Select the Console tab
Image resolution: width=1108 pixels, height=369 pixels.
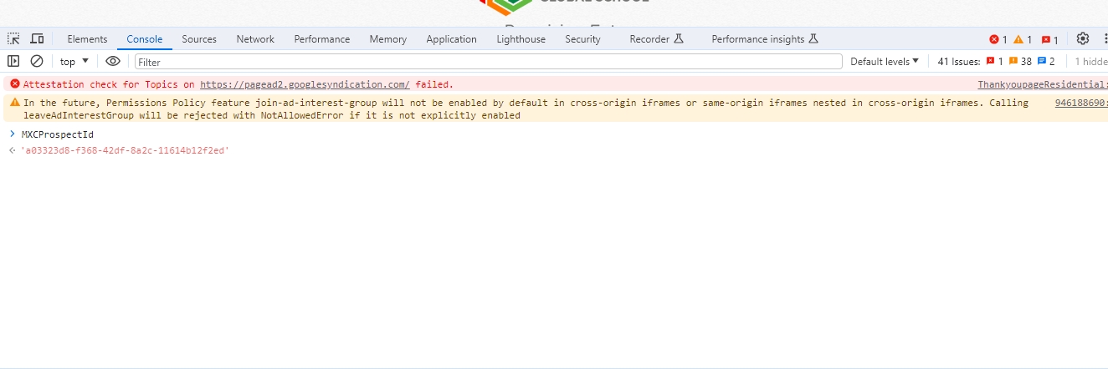click(x=145, y=39)
